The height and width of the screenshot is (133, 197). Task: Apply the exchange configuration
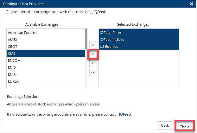184,125
